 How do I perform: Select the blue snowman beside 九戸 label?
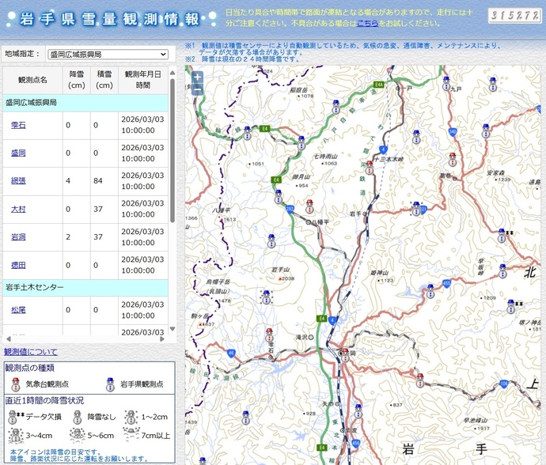click(x=446, y=84)
